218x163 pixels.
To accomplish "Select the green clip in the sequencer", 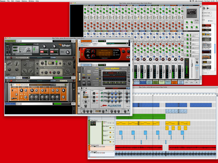I will 141,116.
